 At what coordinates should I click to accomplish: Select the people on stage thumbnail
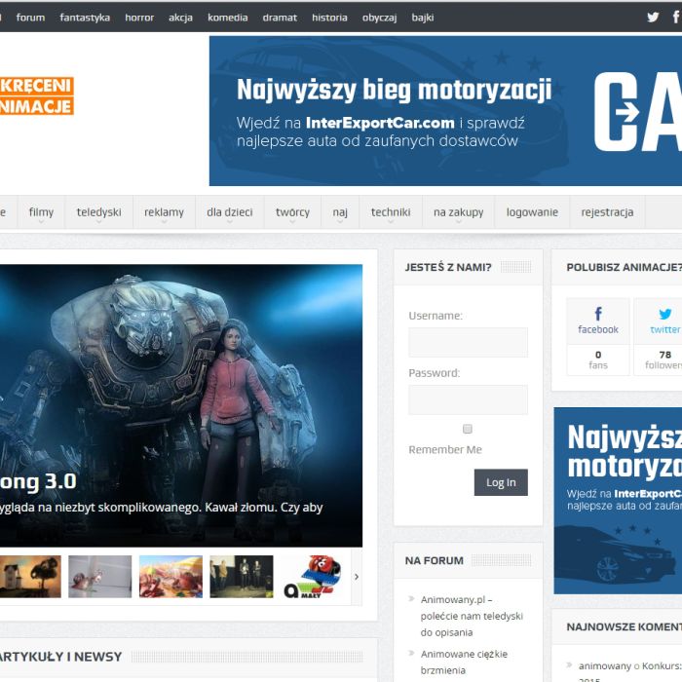pyautogui.click(x=242, y=577)
